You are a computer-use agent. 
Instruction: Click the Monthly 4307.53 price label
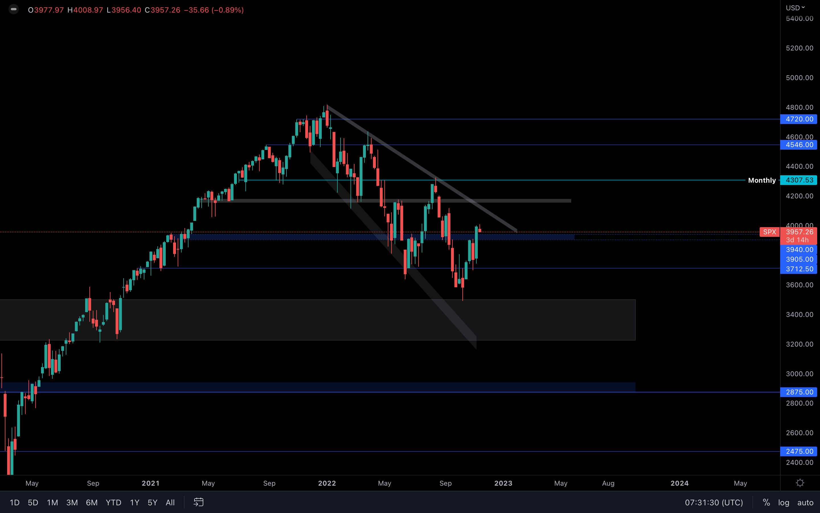(799, 180)
